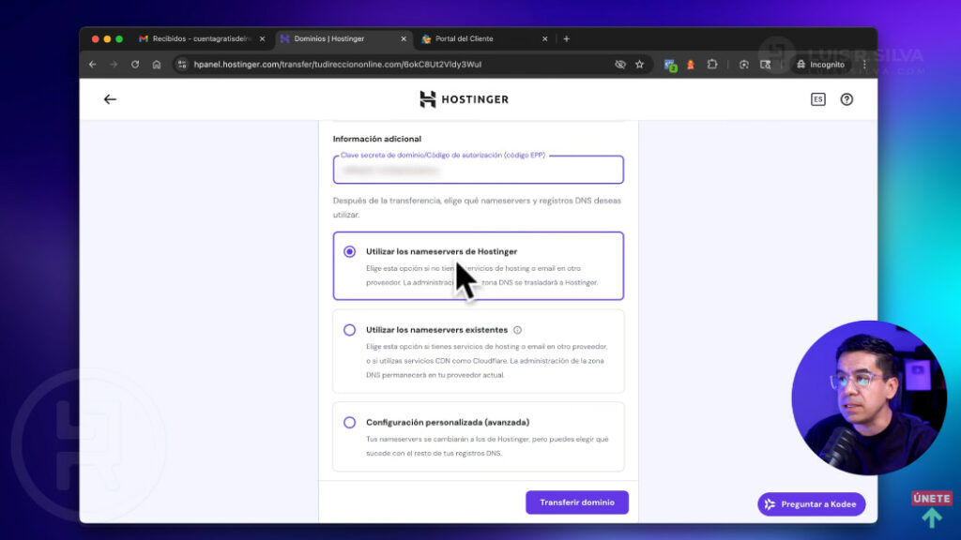
Task: Click the browser home icon
Action: 157,65
